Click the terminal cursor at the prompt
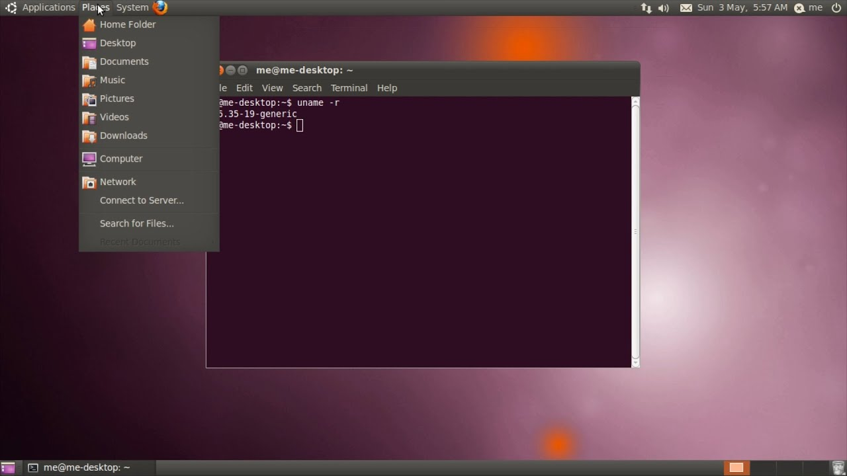 coord(300,126)
